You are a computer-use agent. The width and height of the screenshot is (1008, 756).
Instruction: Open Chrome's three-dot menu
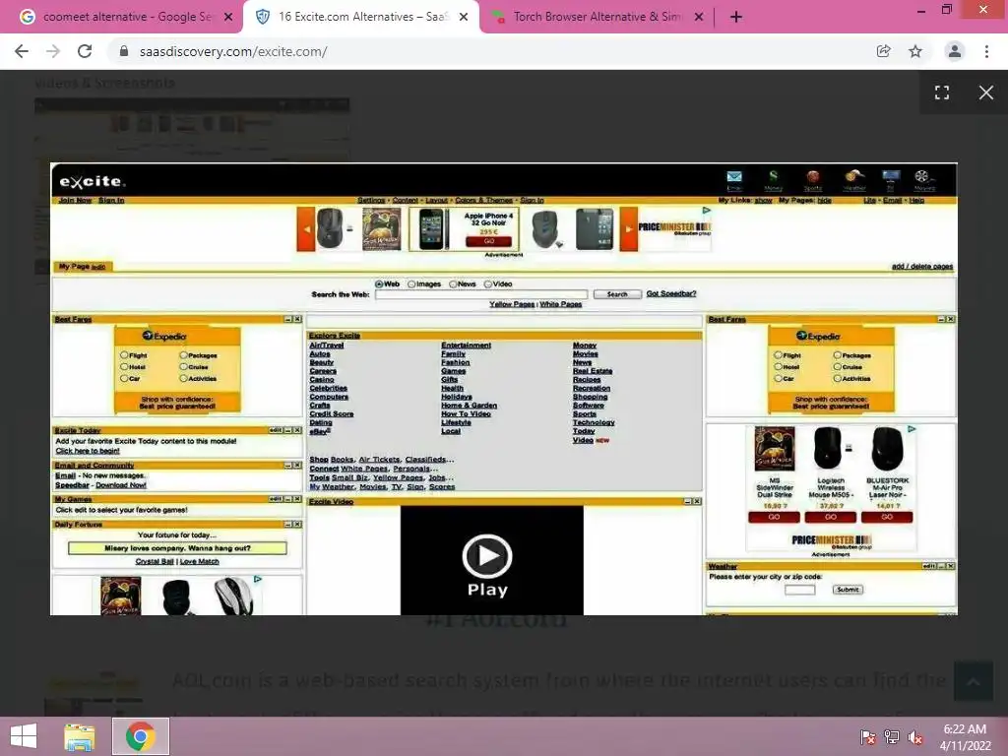tap(986, 51)
